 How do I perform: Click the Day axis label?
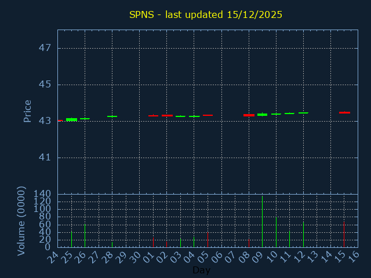click(201, 270)
